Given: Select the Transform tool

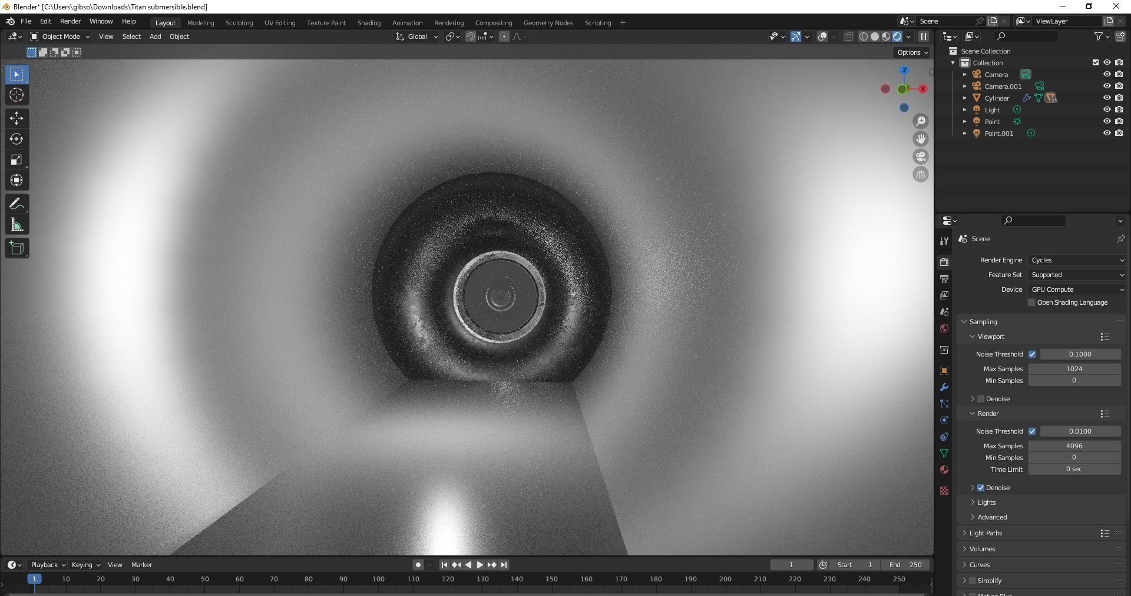Looking at the screenshot, I should coord(16,180).
